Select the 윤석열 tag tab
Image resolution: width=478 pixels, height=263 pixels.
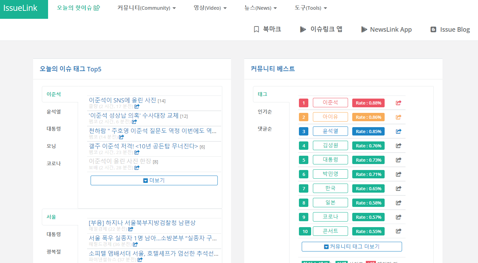click(54, 111)
